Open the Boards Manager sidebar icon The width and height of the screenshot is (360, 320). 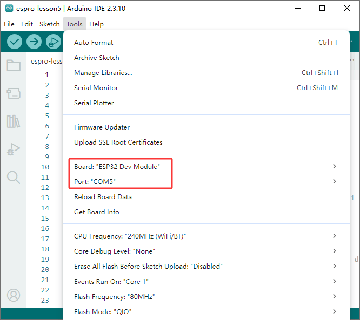point(14,93)
